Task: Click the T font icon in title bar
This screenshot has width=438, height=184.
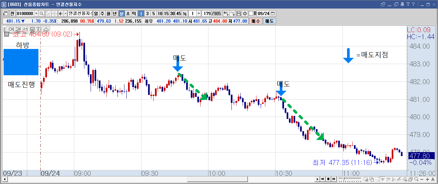Action: (x=408, y=4)
